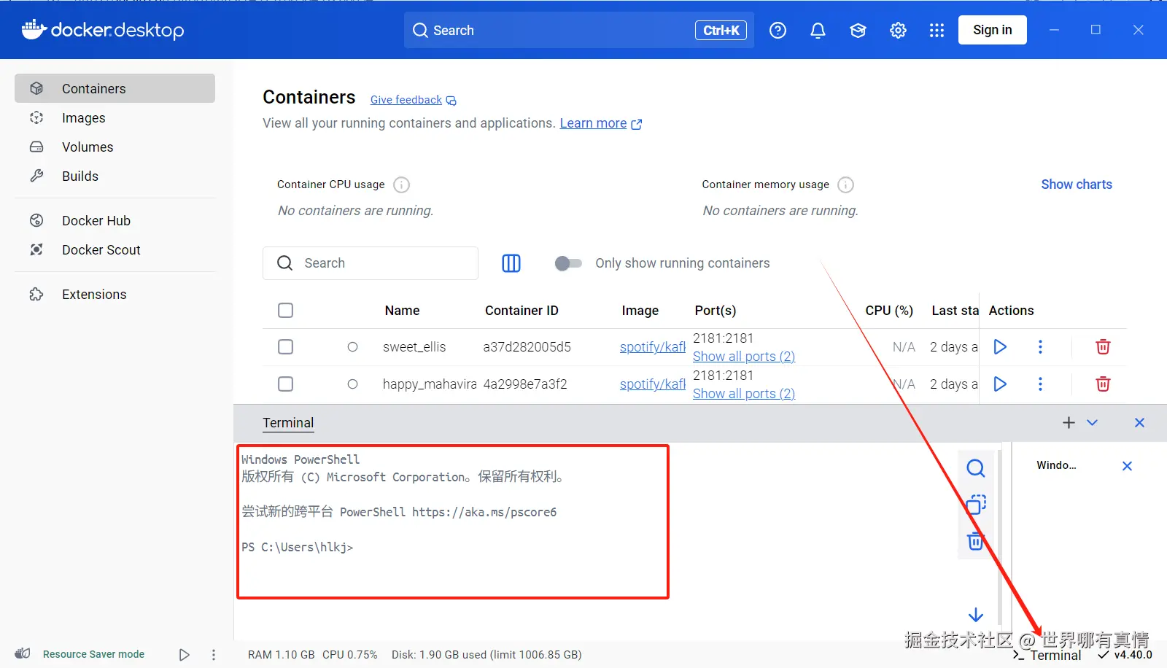The width and height of the screenshot is (1167, 668).
Task: Tick the select-all containers checkbox
Action: coord(286,311)
